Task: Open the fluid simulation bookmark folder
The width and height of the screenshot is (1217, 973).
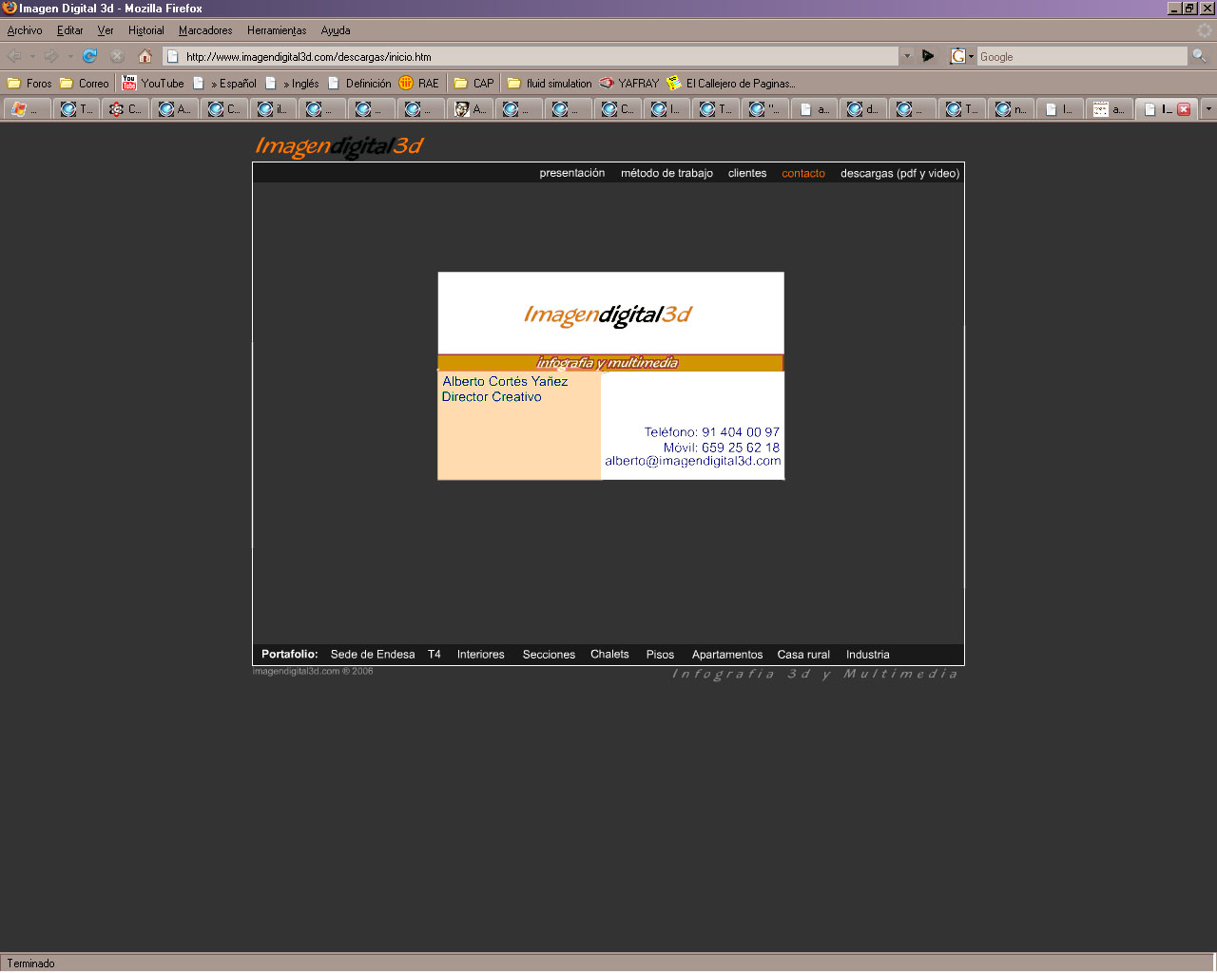Action: tap(550, 84)
